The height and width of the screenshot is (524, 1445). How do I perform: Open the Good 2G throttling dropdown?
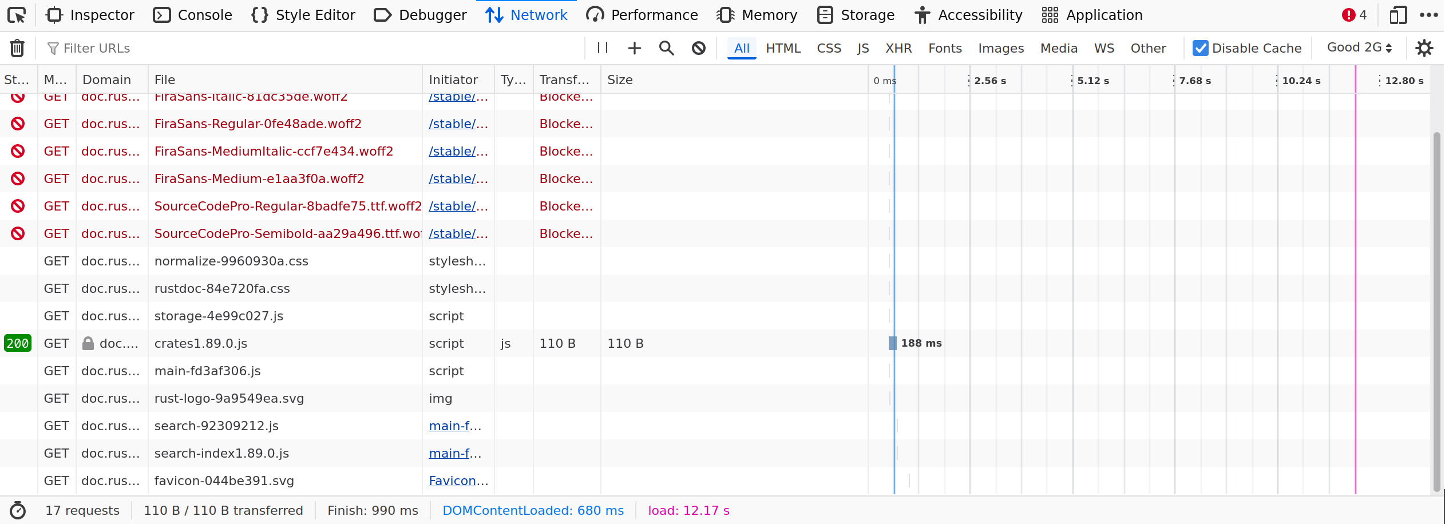[x=1359, y=48]
